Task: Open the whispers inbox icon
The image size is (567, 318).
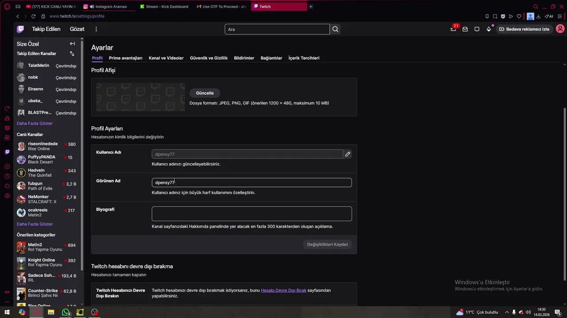Action: [x=465, y=29]
